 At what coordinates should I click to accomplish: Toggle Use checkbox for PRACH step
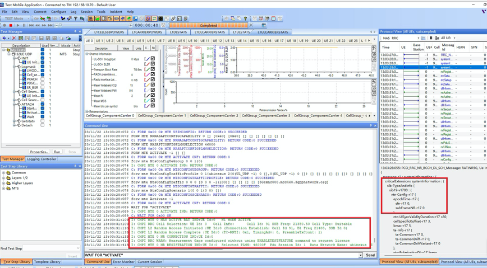[x=43, y=79]
